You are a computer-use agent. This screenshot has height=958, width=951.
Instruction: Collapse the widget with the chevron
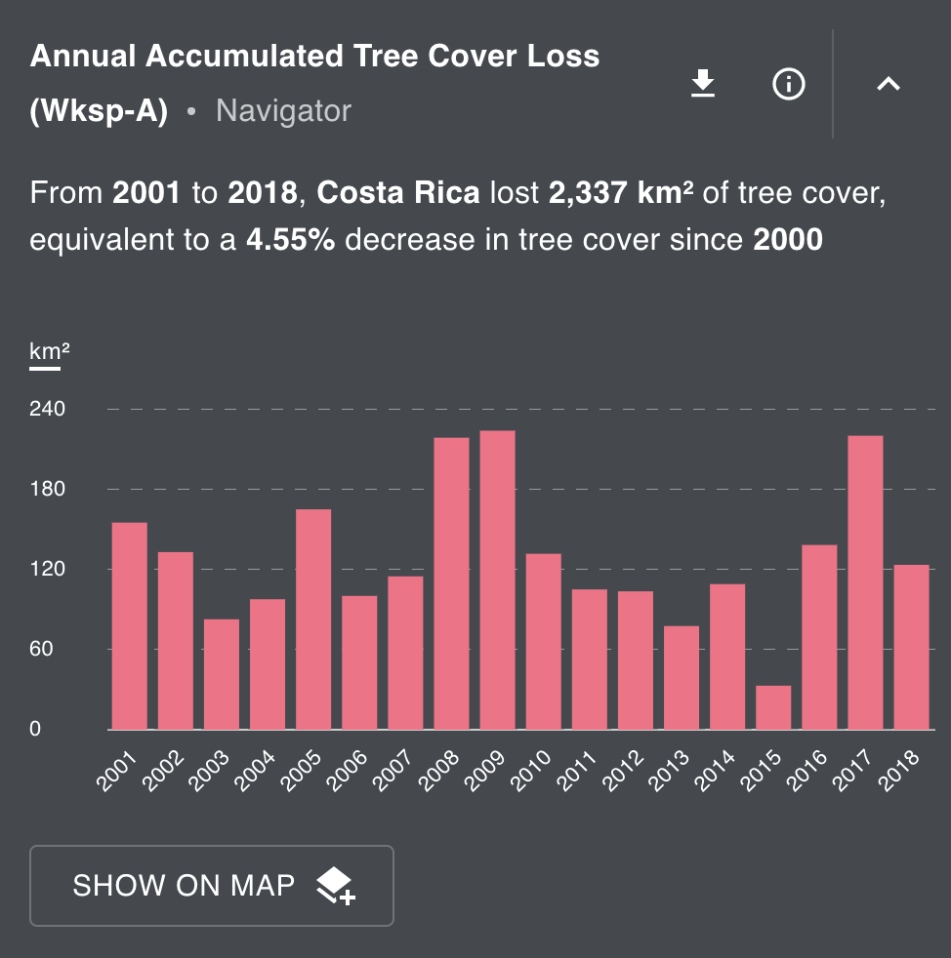tap(888, 85)
